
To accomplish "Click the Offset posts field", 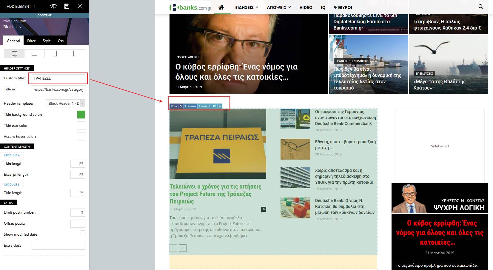I will (78, 223).
